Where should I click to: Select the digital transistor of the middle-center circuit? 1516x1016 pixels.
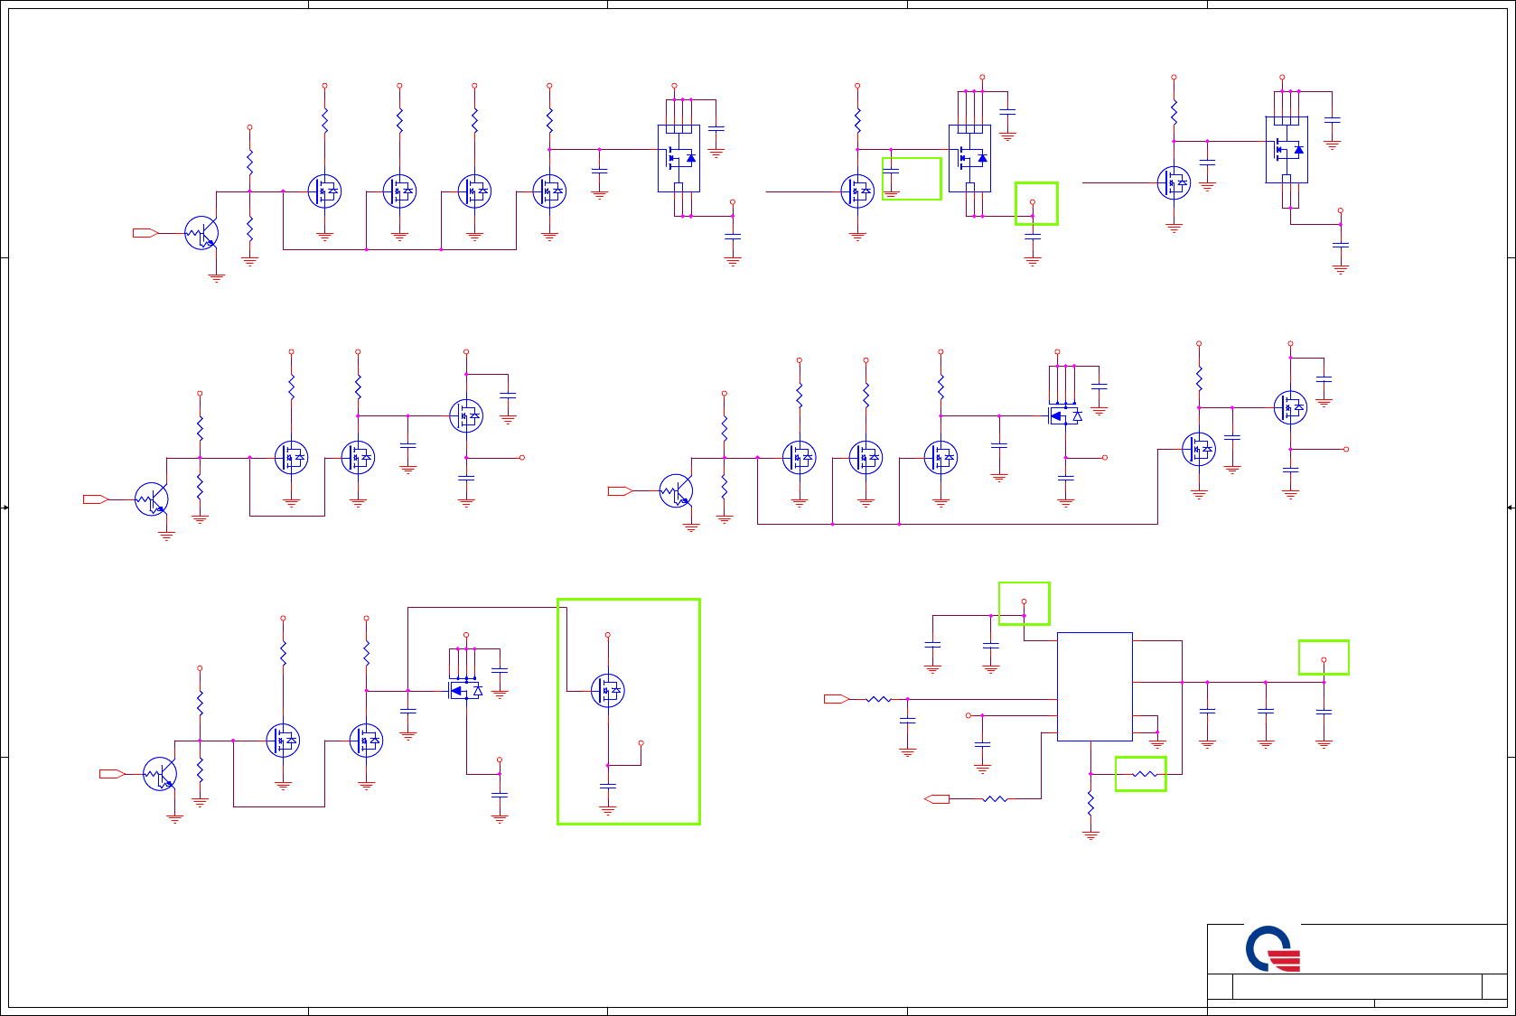(677, 490)
